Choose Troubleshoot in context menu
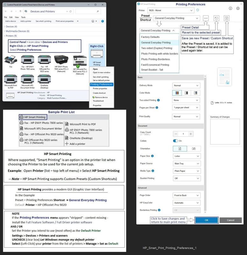247x255 pixels. [98, 101]
